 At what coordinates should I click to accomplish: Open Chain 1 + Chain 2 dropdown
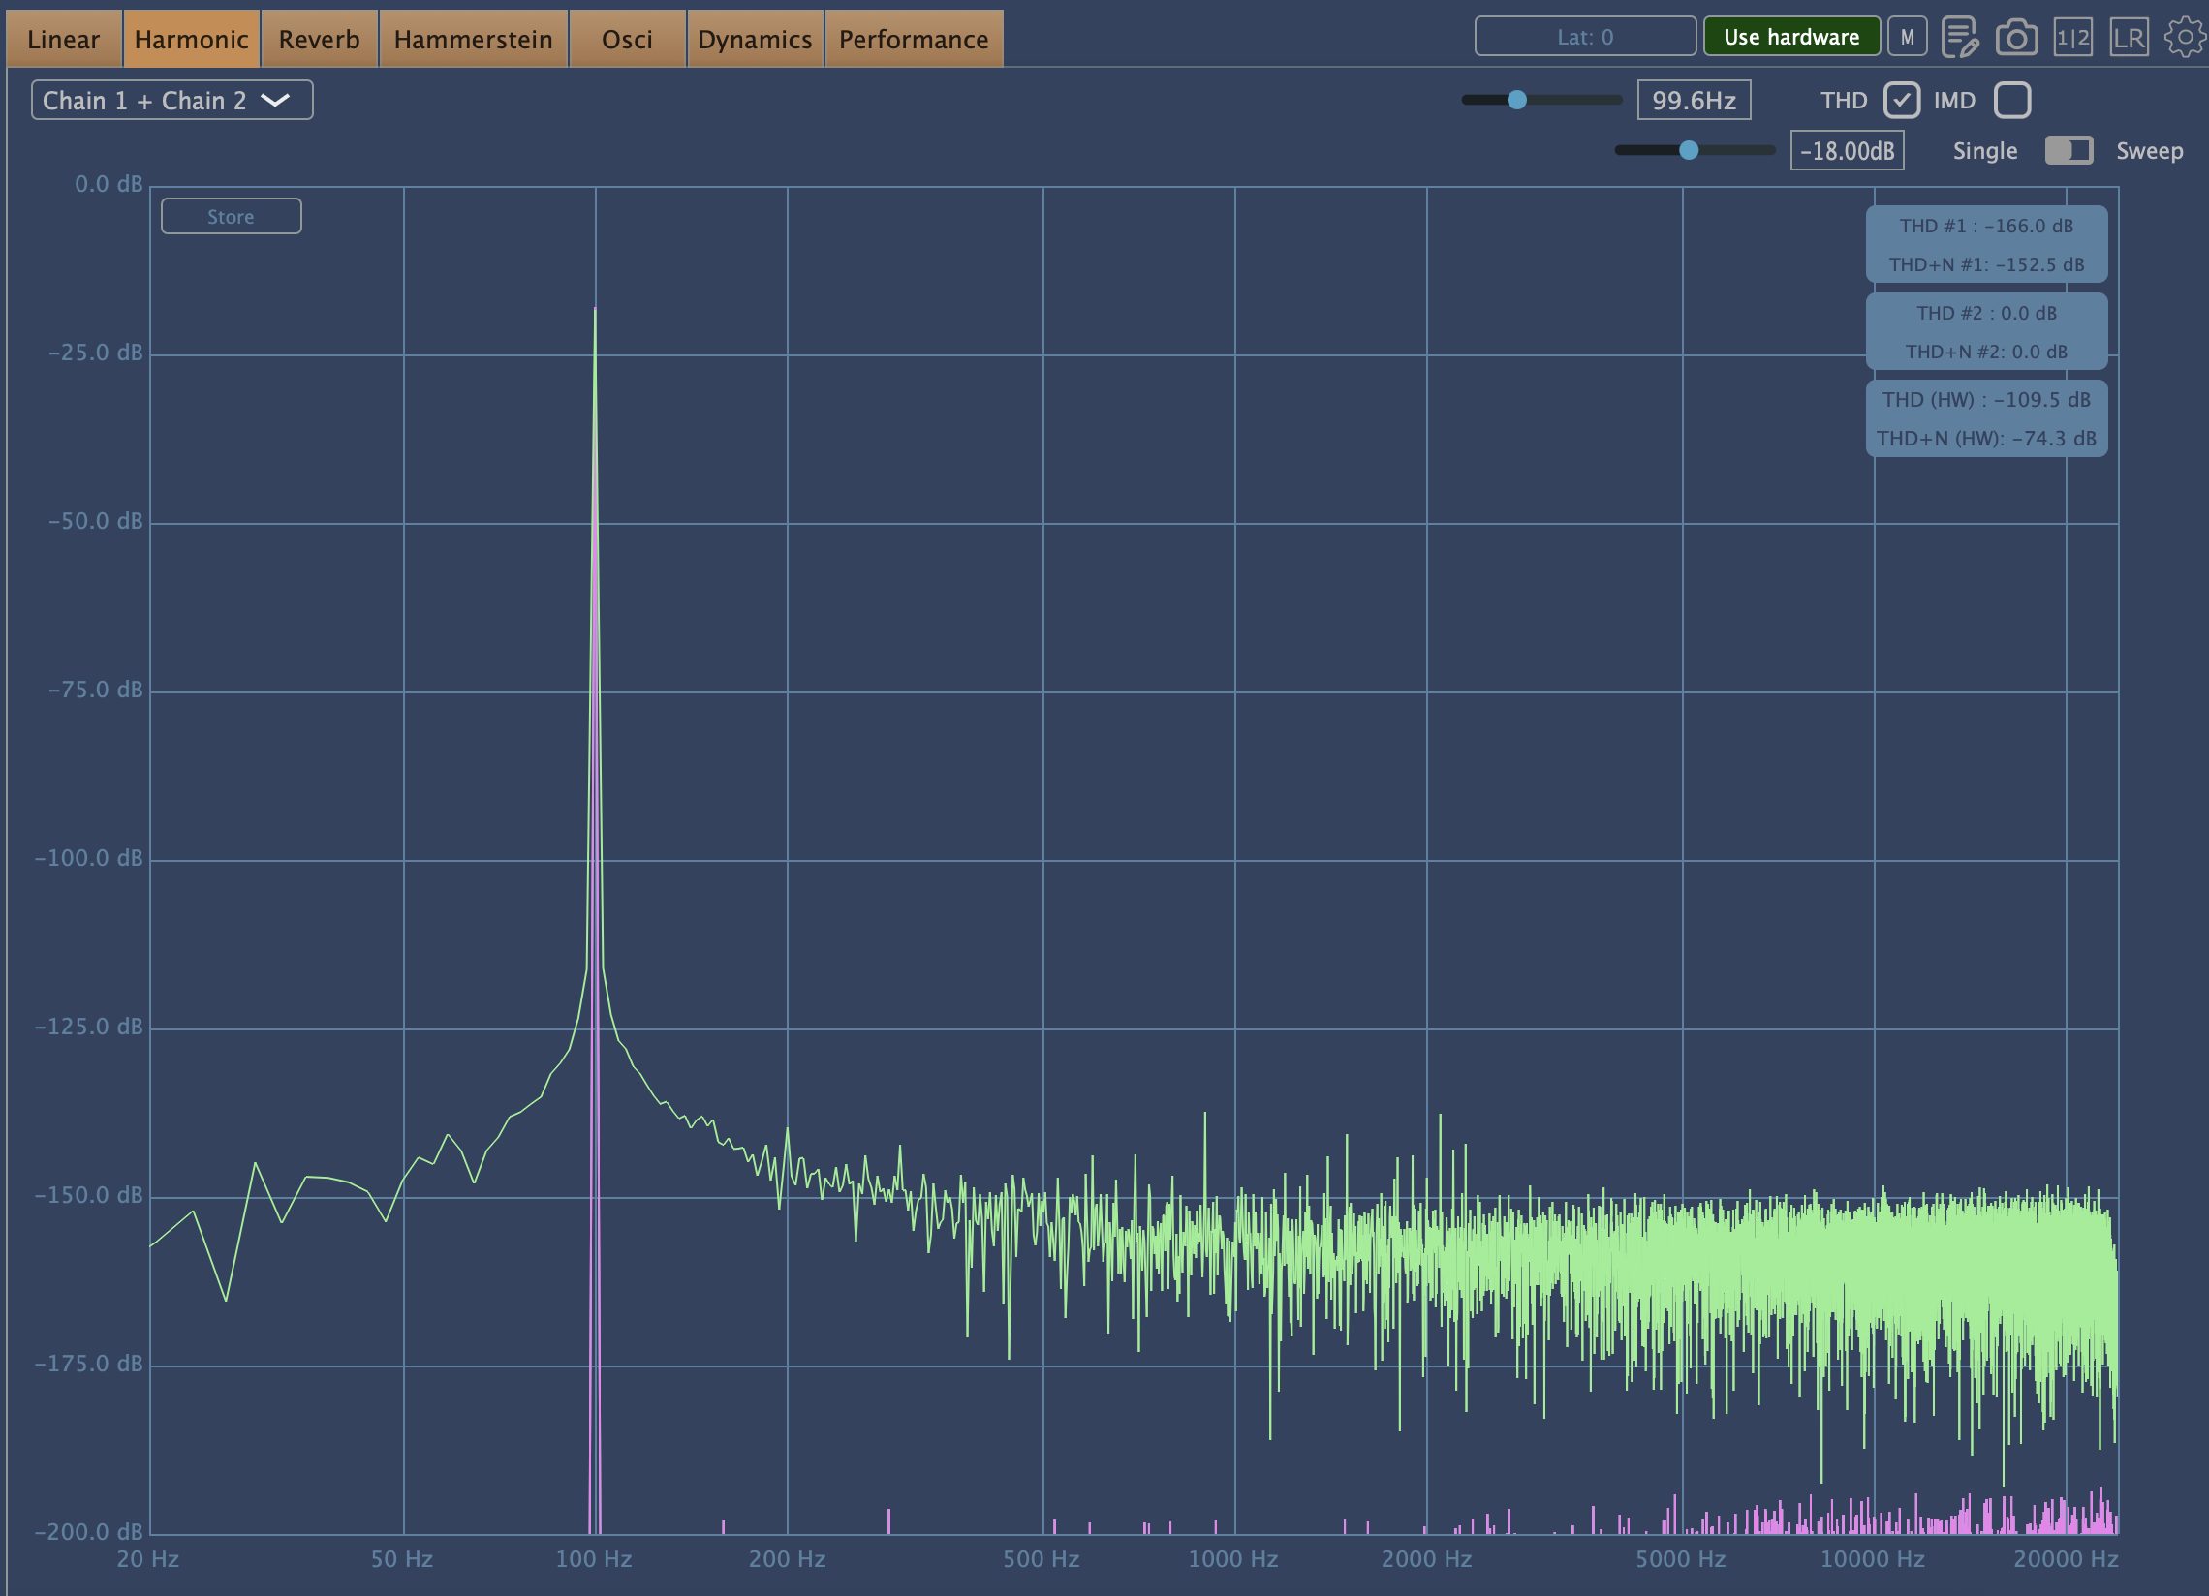[x=172, y=101]
